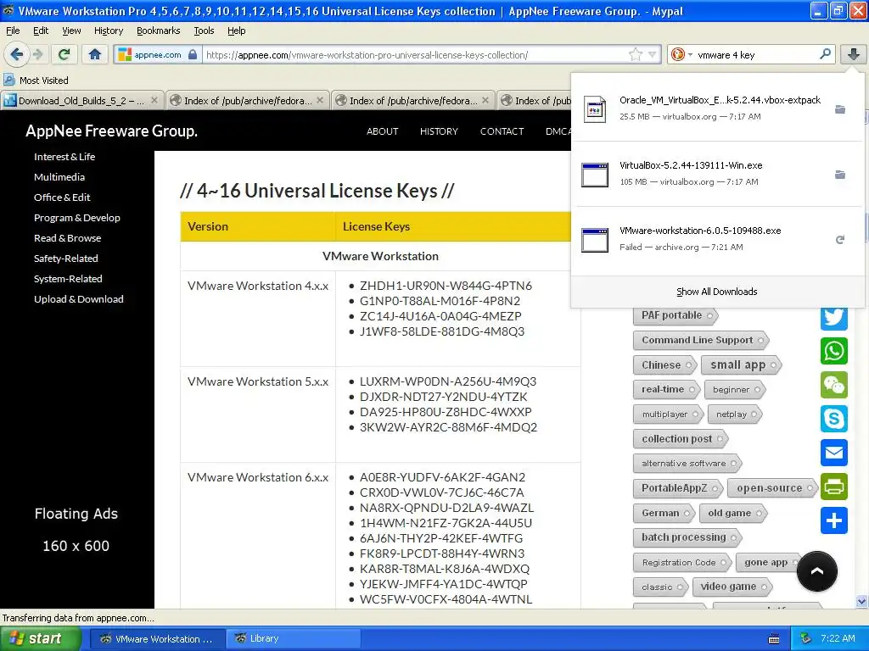Image resolution: width=869 pixels, height=651 pixels.
Task: Click AppNee Freeware Group site title
Action: pyautogui.click(x=111, y=131)
